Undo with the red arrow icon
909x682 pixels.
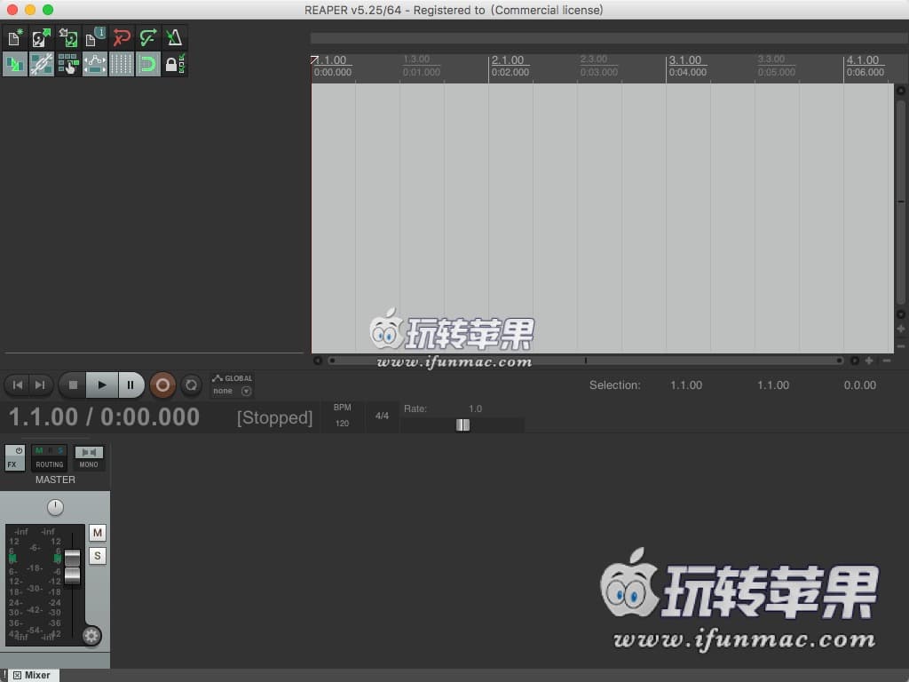point(121,37)
